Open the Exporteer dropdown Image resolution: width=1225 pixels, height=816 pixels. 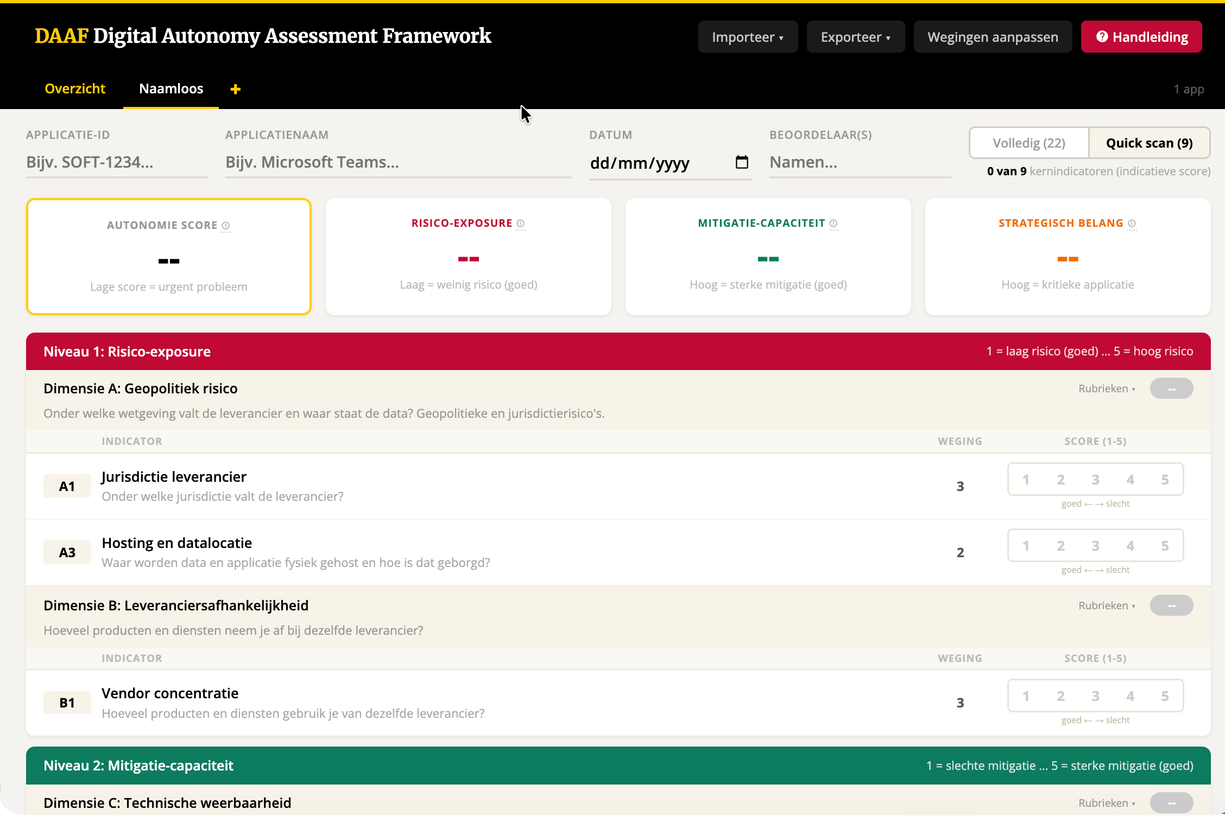pyautogui.click(x=856, y=37)
